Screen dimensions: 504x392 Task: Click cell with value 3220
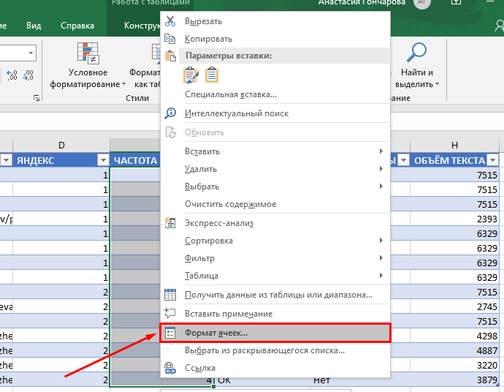454,365
